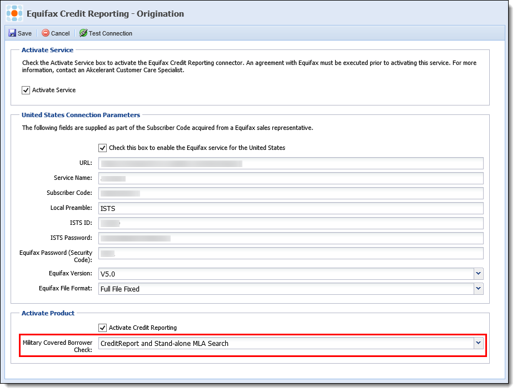
Task: Select the Subscriber Code text field
Action: 291,193
